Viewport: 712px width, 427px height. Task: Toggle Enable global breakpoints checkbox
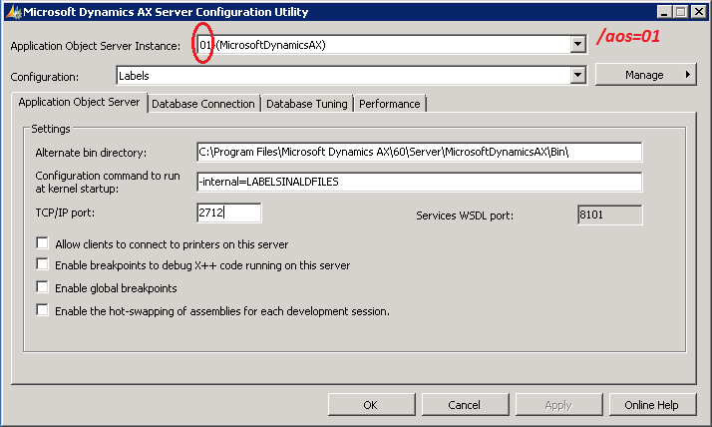pos(42,287)
